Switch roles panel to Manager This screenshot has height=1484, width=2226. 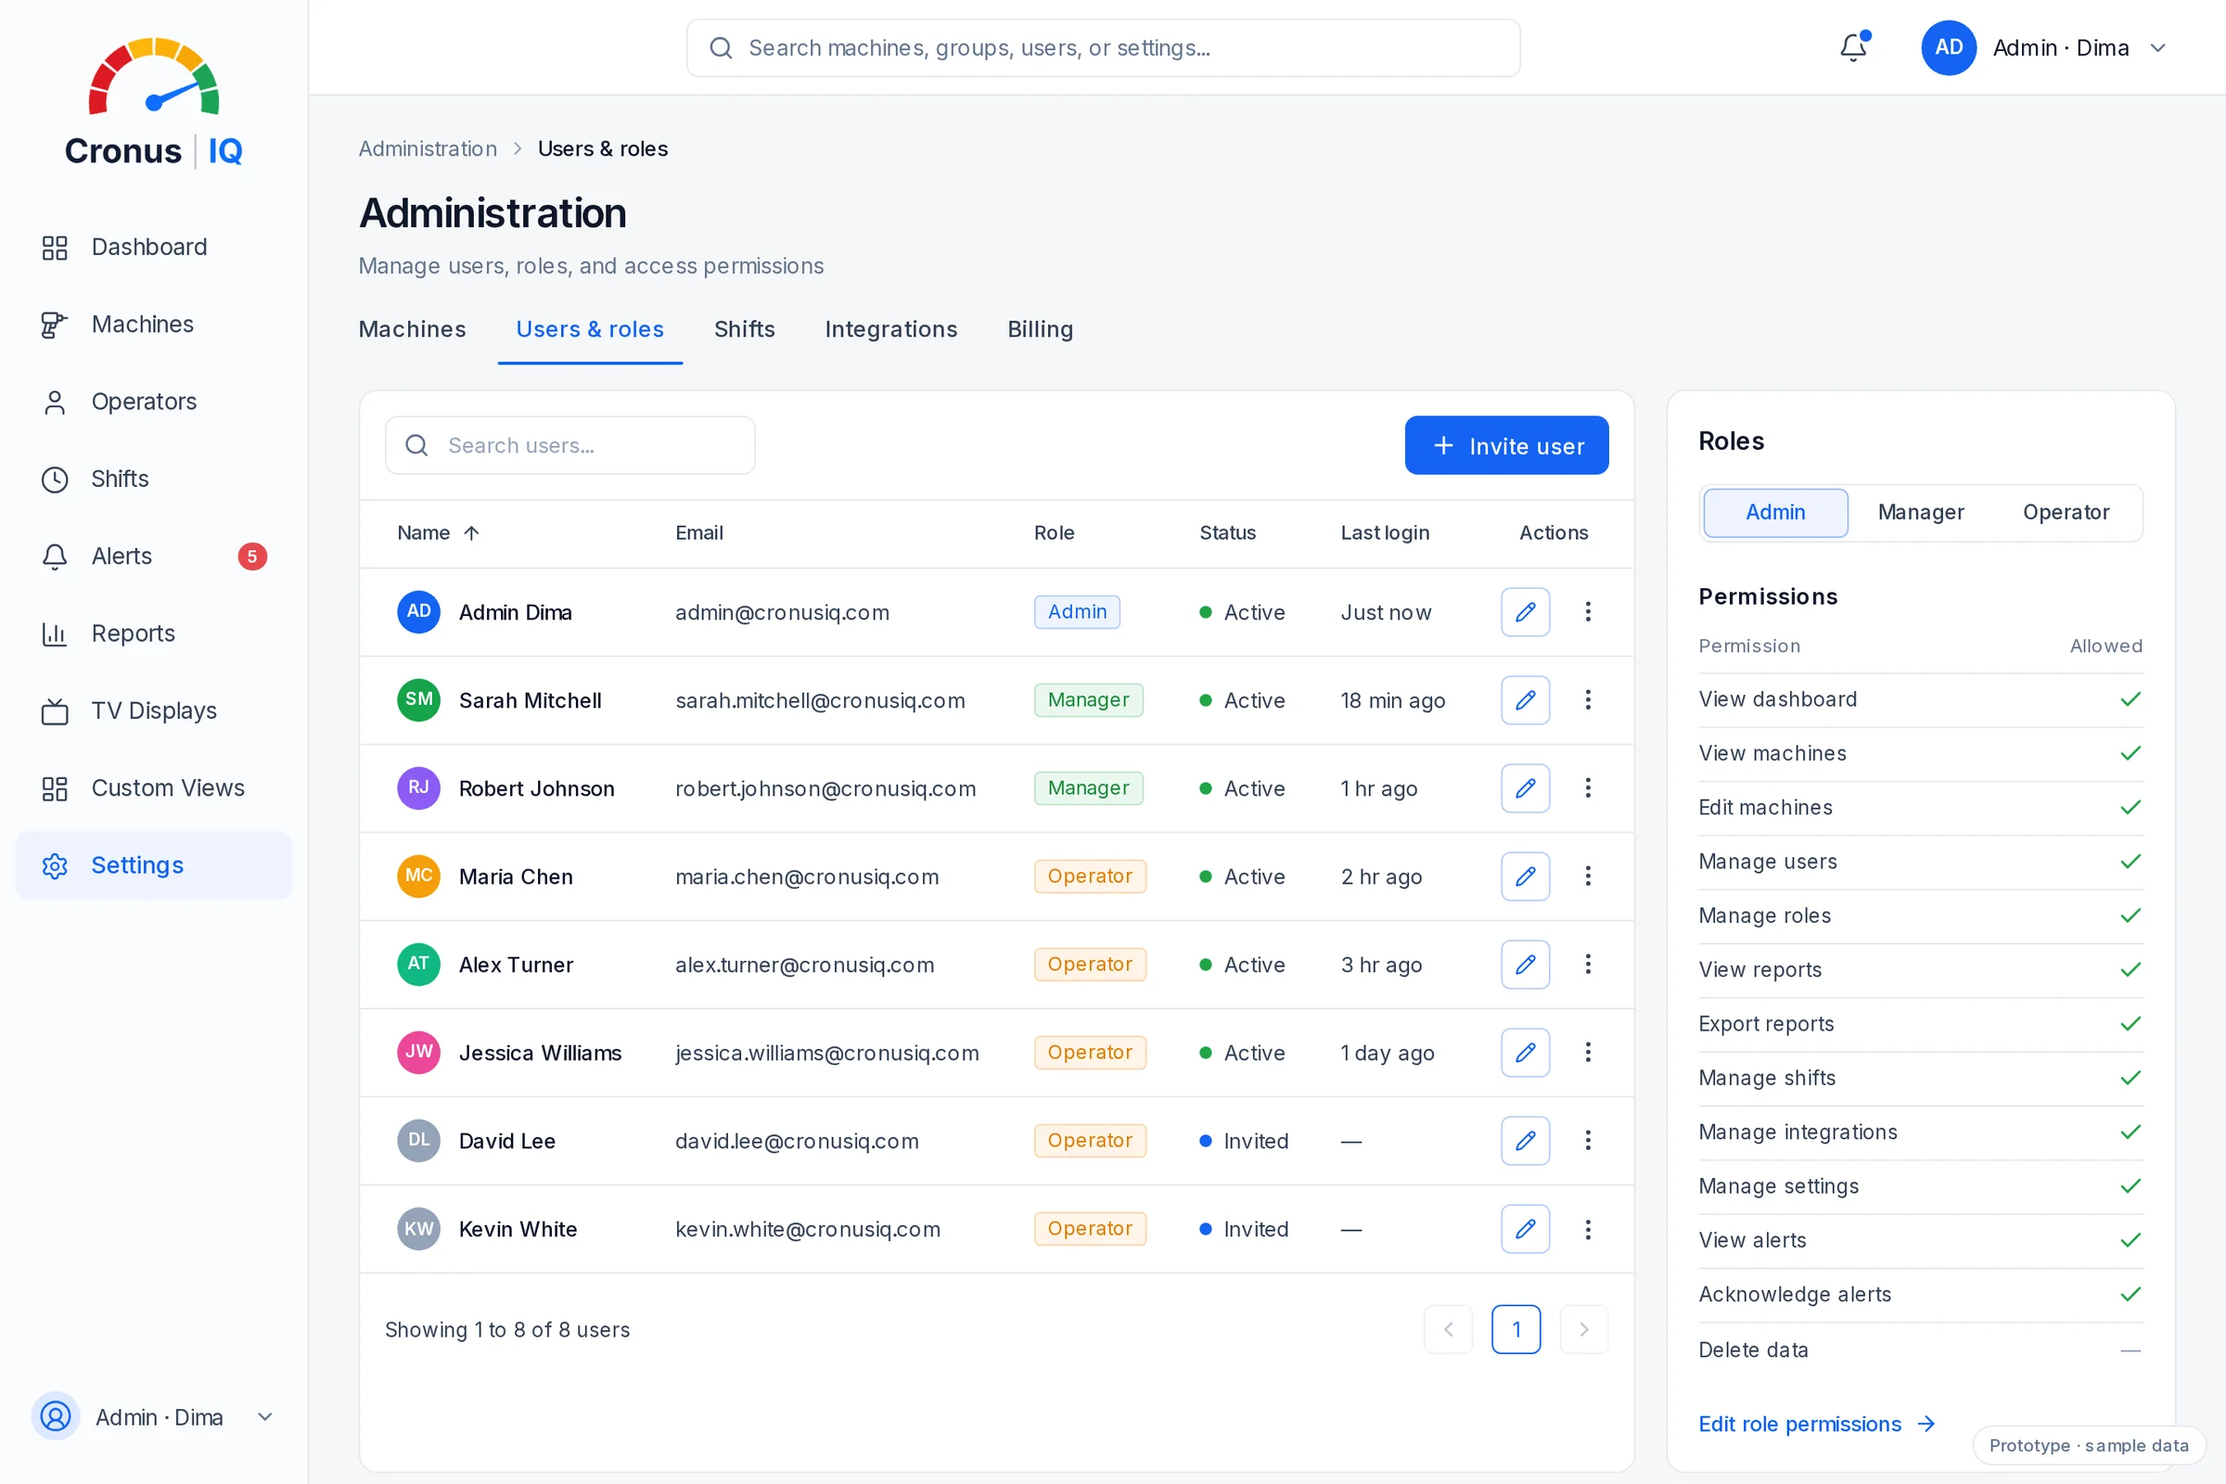click(1920, 512)
